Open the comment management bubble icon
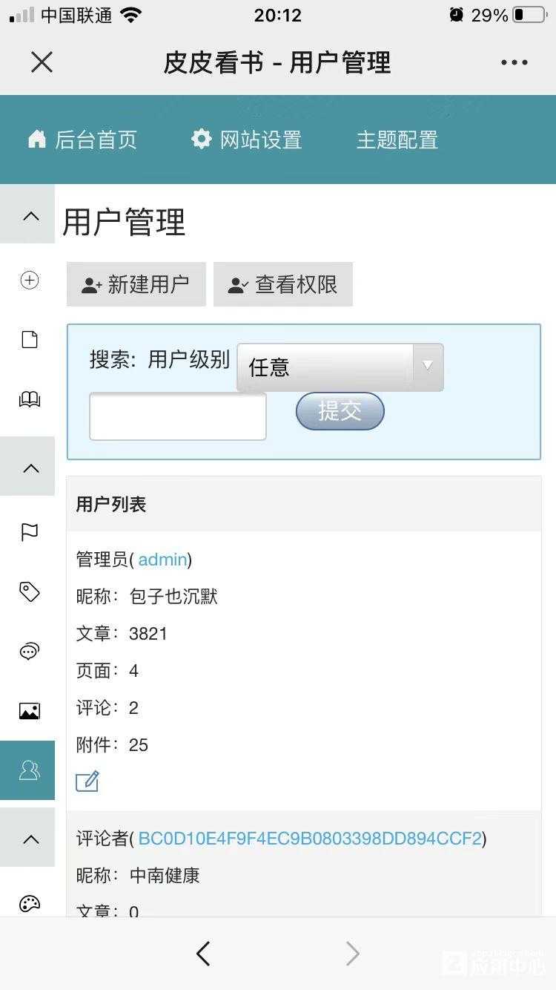Viewport: 556px width, 990px height. (29, 652)
